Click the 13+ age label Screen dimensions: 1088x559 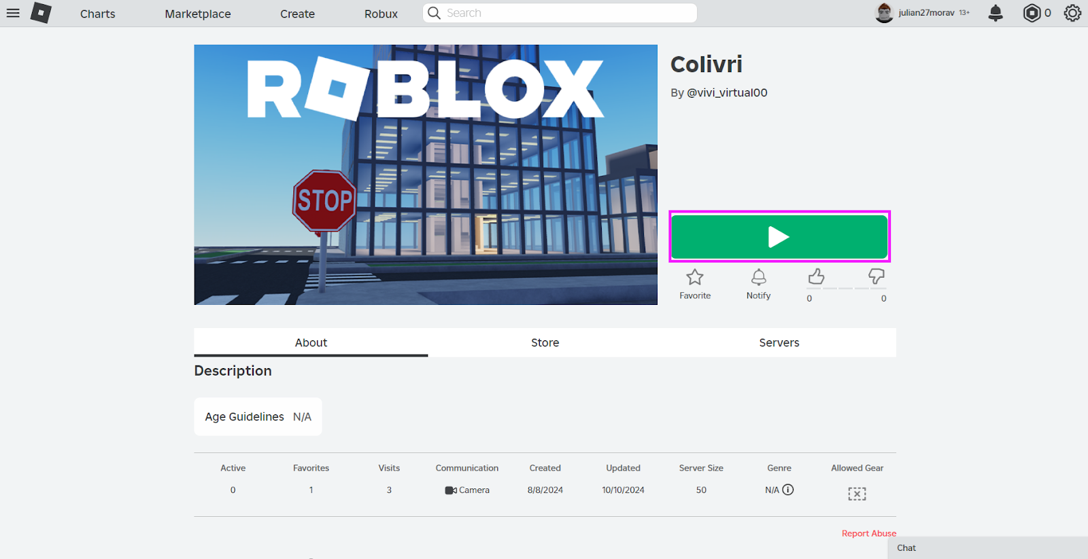click(964, 13)
